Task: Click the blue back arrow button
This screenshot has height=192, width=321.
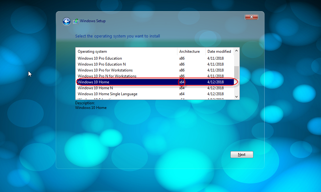Action: [x=66, y=21]
